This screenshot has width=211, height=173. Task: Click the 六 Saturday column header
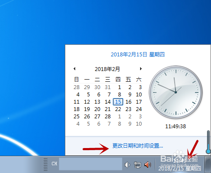(139, 79)
